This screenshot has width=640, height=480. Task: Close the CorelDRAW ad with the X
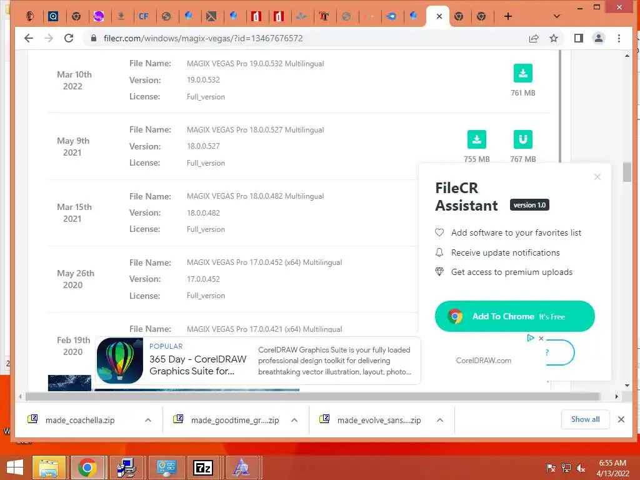(541, 338)
